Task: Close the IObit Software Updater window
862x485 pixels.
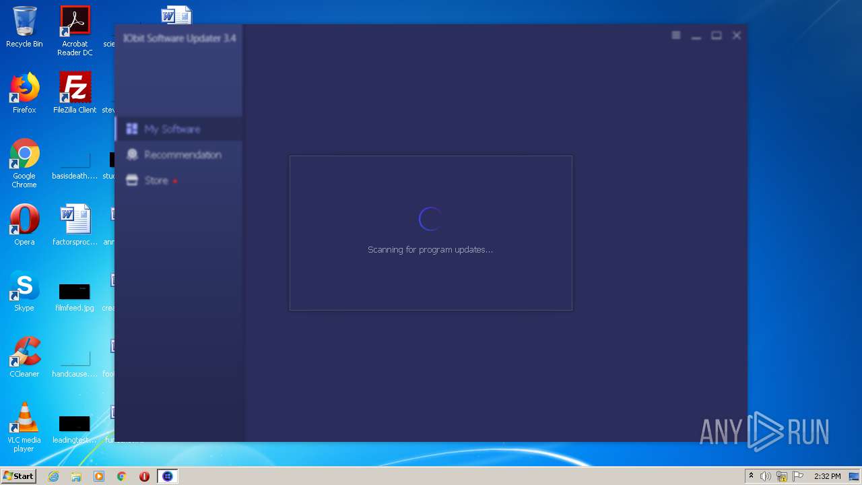Action: click(737, 35)
